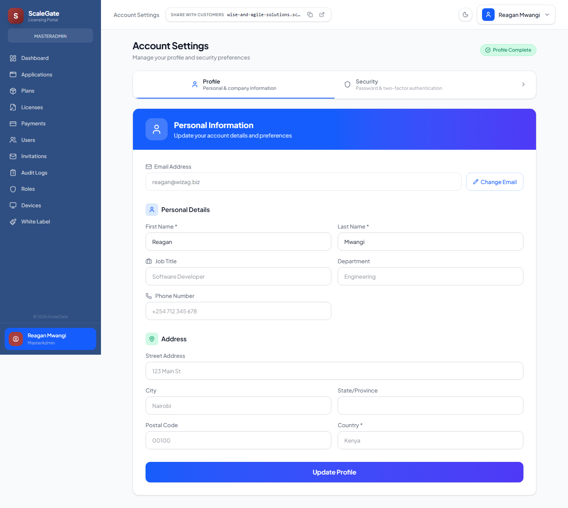Select the Applications sidebar icon

click(13, 74)
